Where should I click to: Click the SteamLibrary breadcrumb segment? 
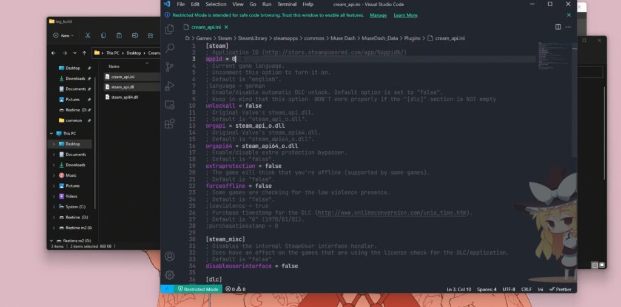point(252,38)
